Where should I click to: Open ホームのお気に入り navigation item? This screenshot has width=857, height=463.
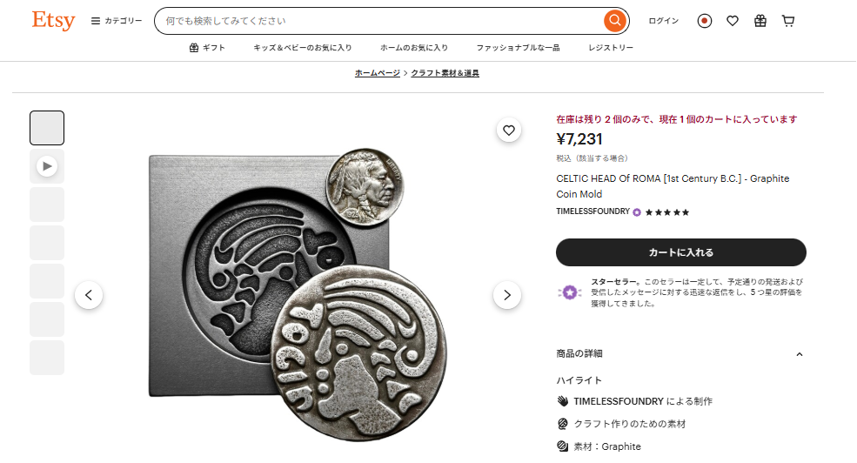[x=414, y=48]
